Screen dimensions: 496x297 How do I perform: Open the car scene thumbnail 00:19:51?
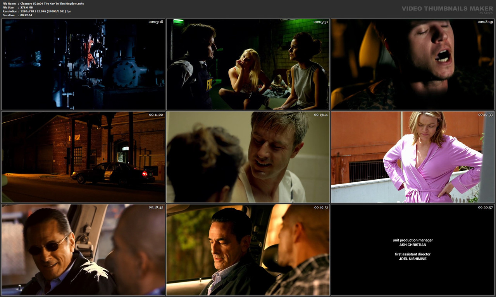pyautogui.click(x=248, y=250)
